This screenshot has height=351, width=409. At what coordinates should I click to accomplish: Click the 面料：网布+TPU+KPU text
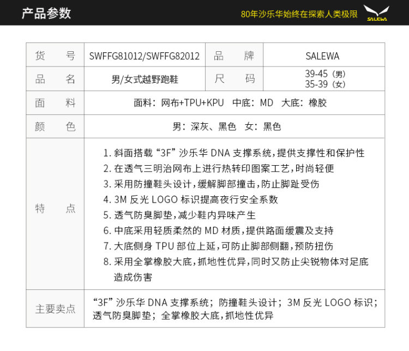click(179, 103)
